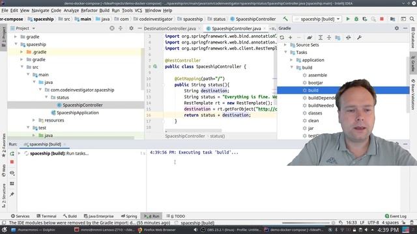Collapse the src folder

22,67
